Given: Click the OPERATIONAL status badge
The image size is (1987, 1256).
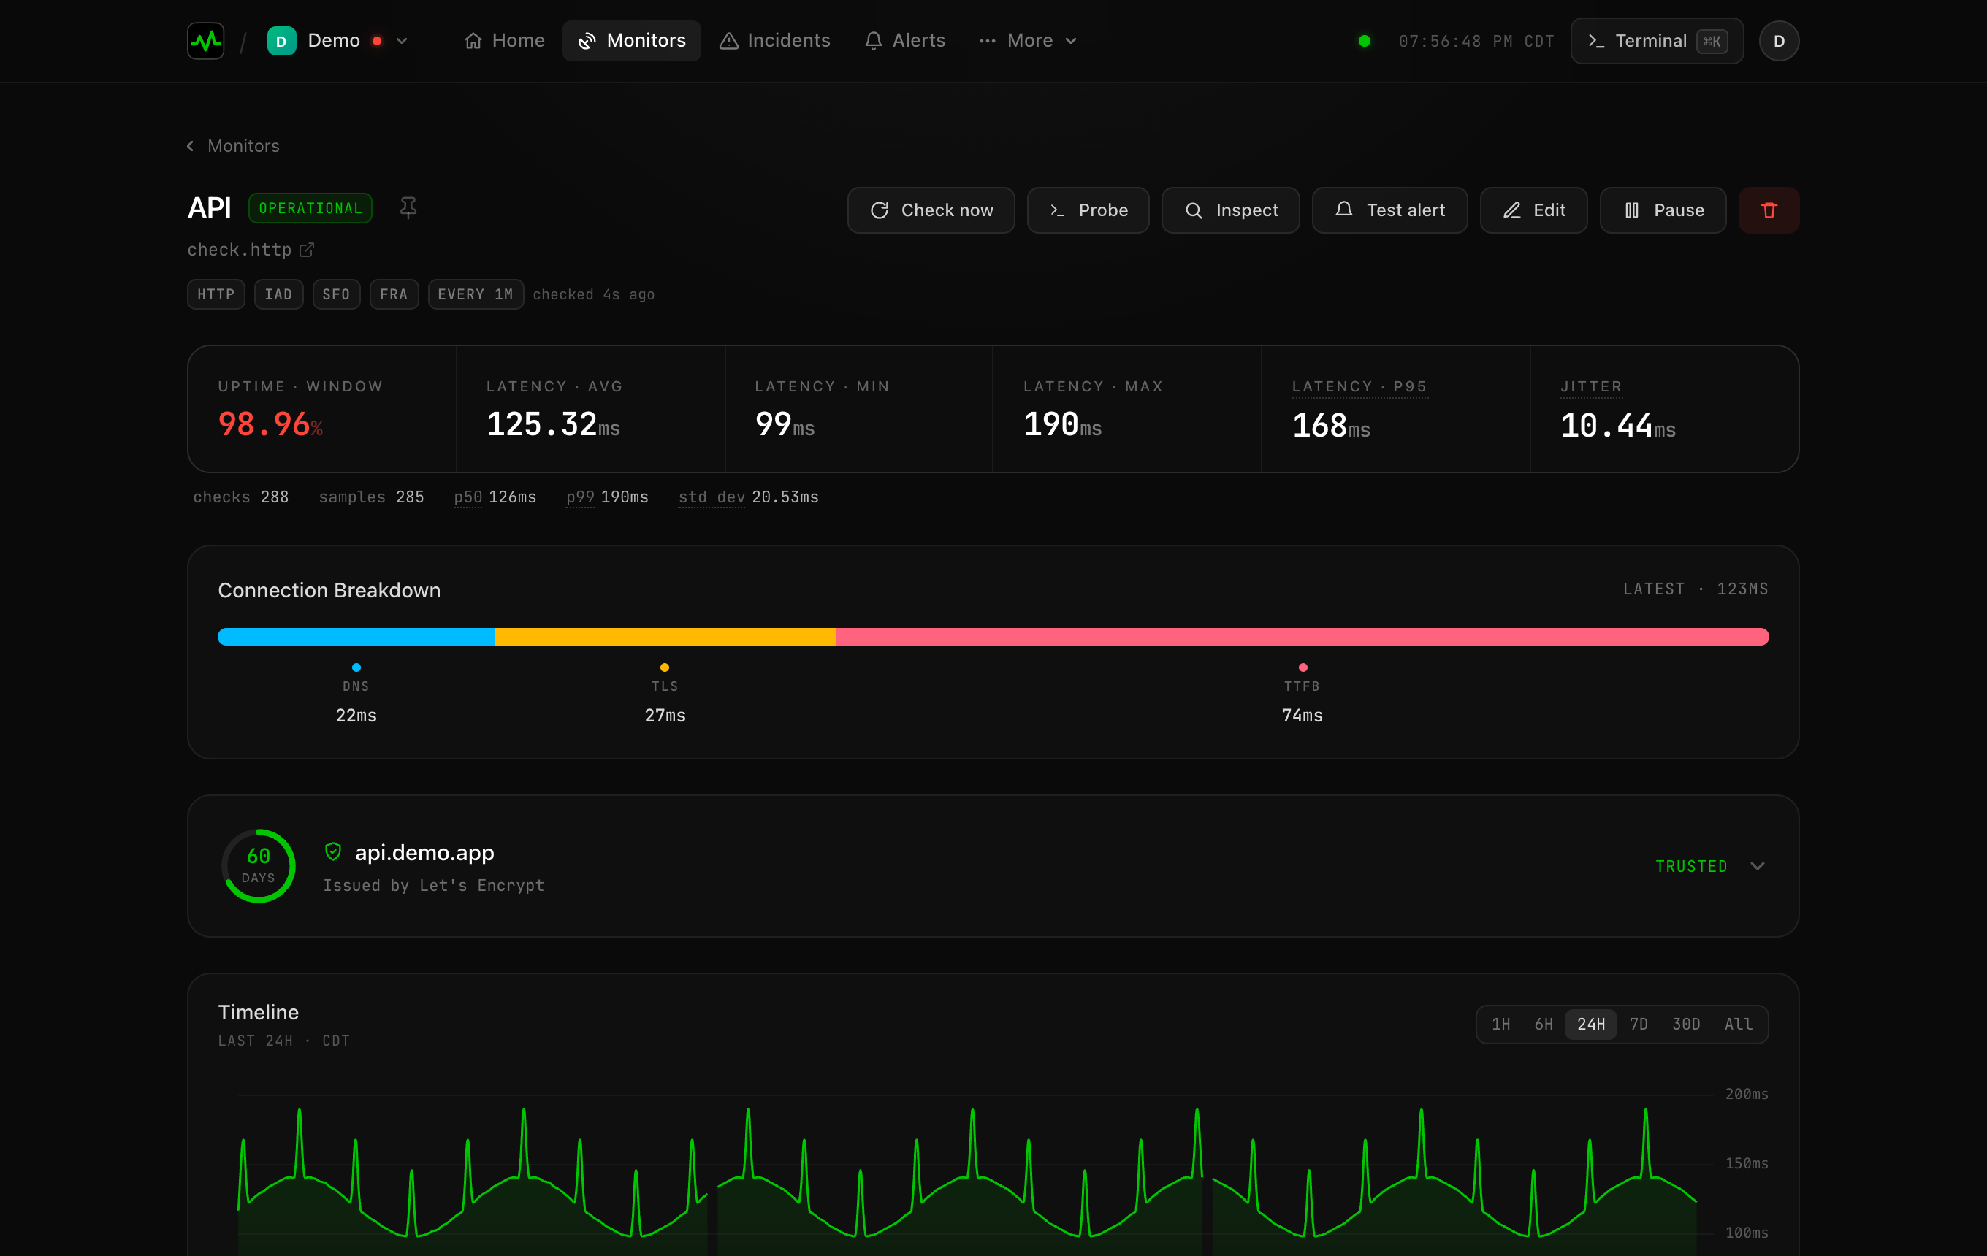Looking at the screenshot, I should click(310, 208).
